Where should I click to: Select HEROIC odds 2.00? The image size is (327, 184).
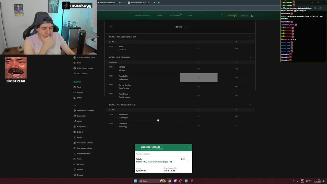199,69
